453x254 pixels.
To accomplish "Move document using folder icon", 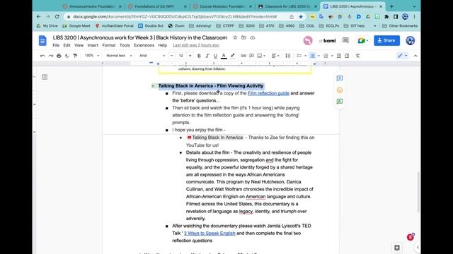I will [243, 37].
